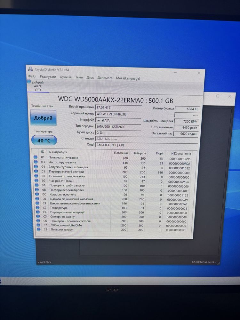Click the spindle speed value 7200 RPM
This screenshot has height=320, width=240.
[187, 121]
